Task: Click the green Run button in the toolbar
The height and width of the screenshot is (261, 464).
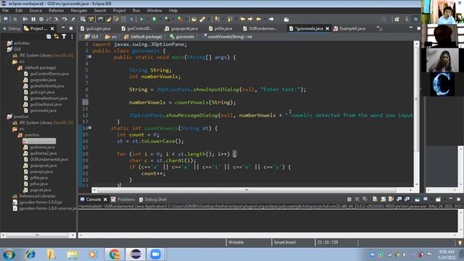Action: pyautogui.click(x=154, y=20)
